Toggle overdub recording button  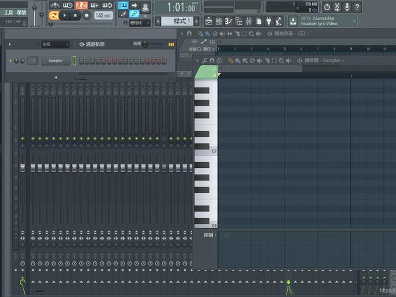(94, 5)
